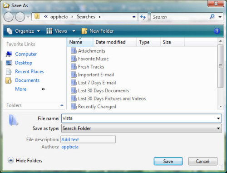Open the Save as type dropdown
This screenshot has height=173, width=227.
(x=142, y=129)
